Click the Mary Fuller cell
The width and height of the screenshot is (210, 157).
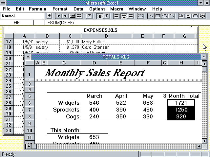point(106,42)
